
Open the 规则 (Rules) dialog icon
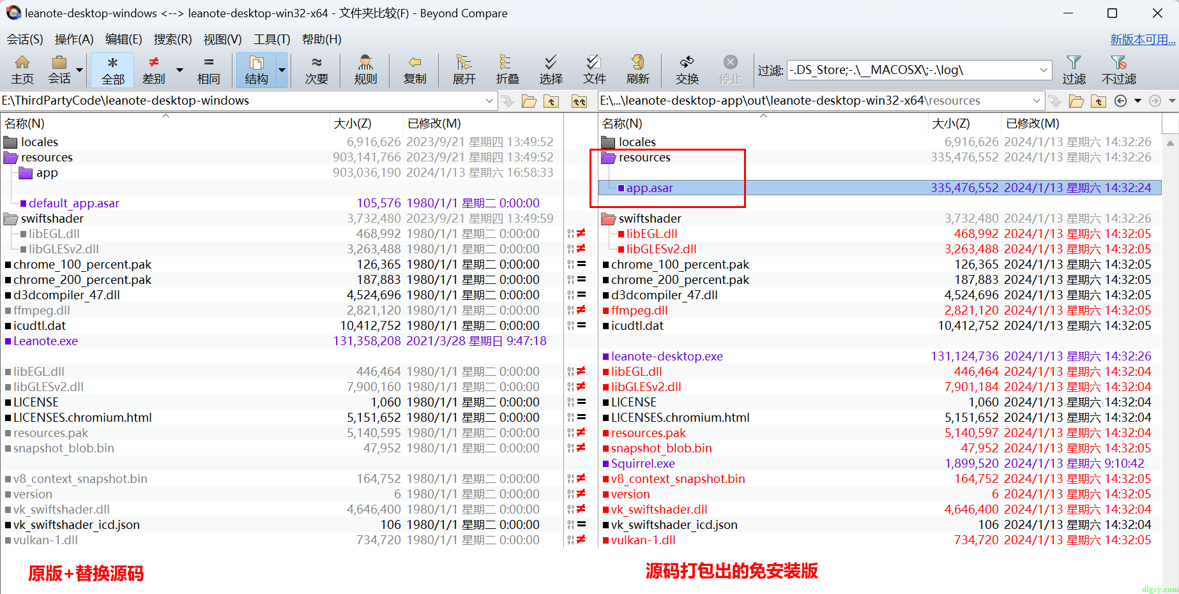(x=365, y=70)
